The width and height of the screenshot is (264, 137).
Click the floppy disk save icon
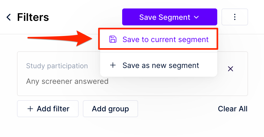tap(113, 39)
